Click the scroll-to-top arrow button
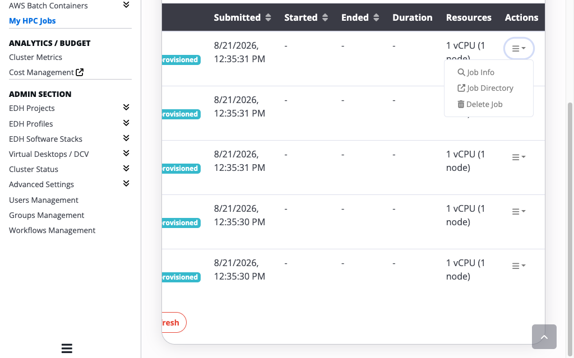 point(544,336)
